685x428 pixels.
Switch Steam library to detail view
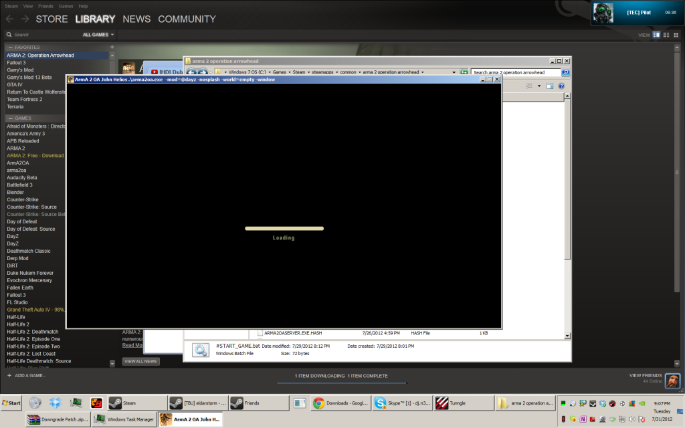(657, 34)
